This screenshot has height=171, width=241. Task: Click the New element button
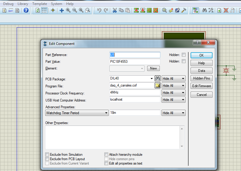pos(153,68)
